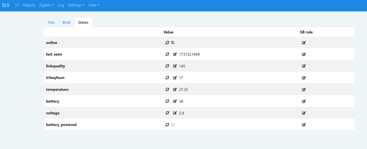
Task: Refresh the voltage value
Action: [167, 113]
